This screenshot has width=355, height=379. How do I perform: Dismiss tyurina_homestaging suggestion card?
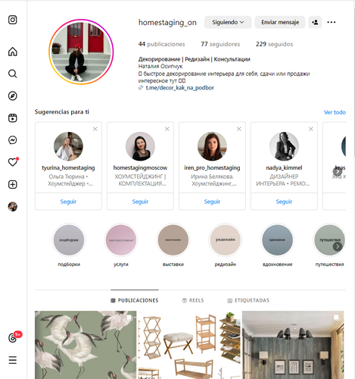(x=95, y=129)
